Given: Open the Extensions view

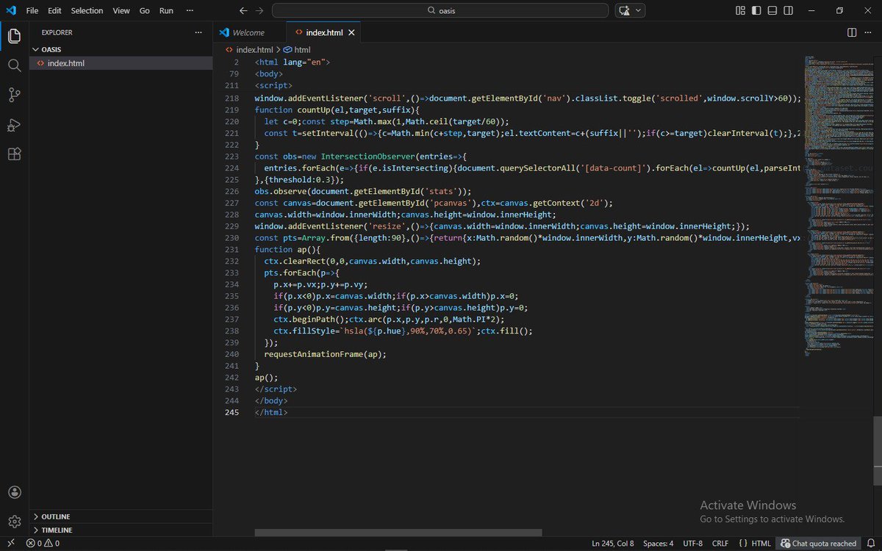Looking at the screenshot, I should 15,154.
